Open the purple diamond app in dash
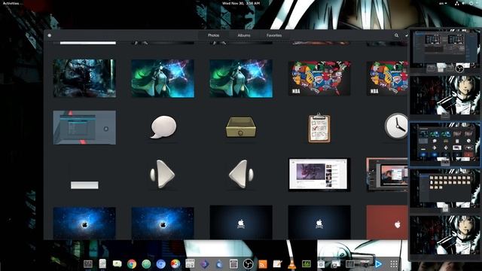Viewport: 482px width, 271px height. pyautogui.click(x=204, y=264)
